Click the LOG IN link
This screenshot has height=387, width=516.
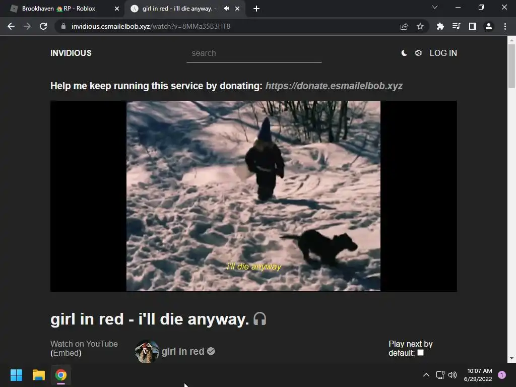443,53
